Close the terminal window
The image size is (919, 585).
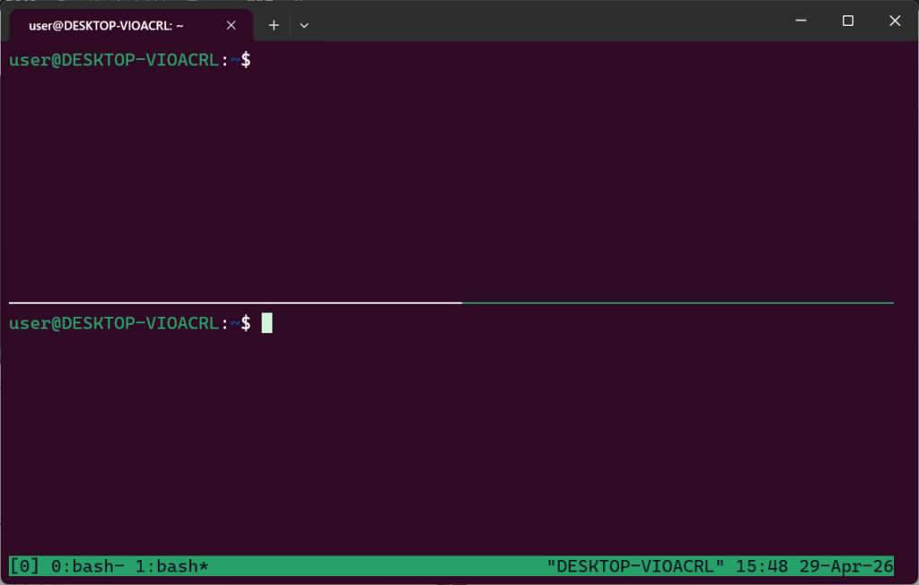coord(895,22)
